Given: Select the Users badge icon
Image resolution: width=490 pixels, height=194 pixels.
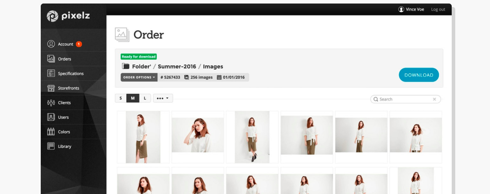Looking at the screenshot, I should (51, 117).
